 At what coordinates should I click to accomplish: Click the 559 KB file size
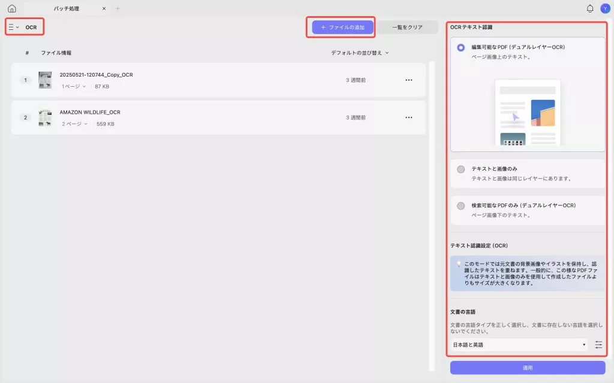[x=106, y=124]
